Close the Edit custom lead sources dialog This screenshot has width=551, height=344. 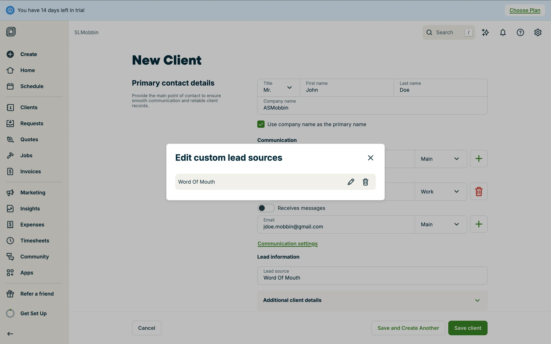point(370,158)
